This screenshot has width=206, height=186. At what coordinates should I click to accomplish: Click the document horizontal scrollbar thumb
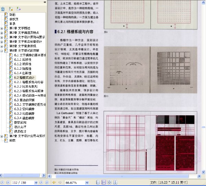pyautogui.click(x=122, y=176)
